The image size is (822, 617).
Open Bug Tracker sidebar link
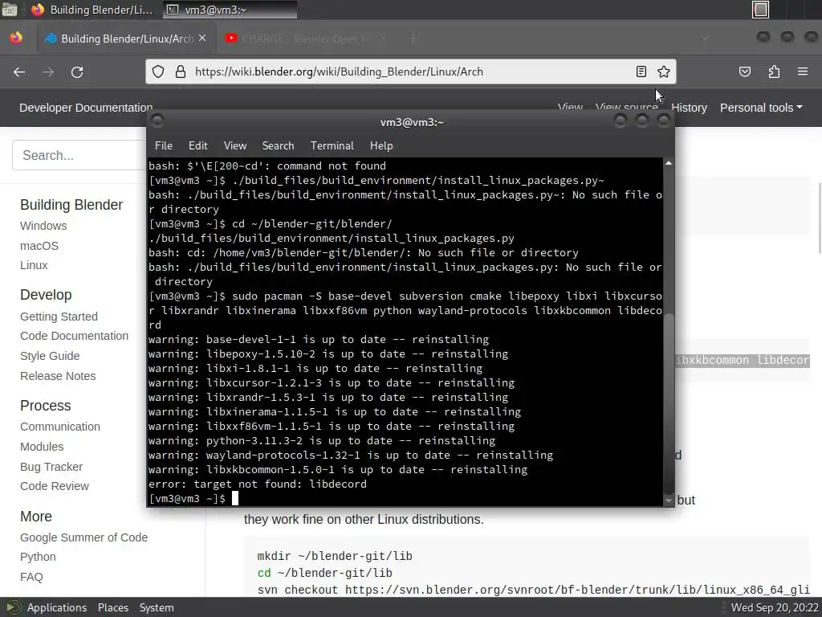coord(51,467)
